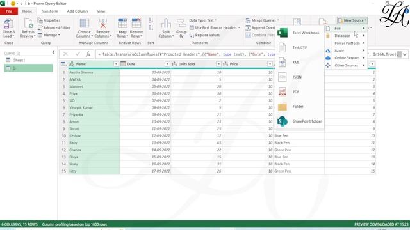410x230 pixels.
Task: Open the Other Sources submenu
Action: click(x=346, y=65)
